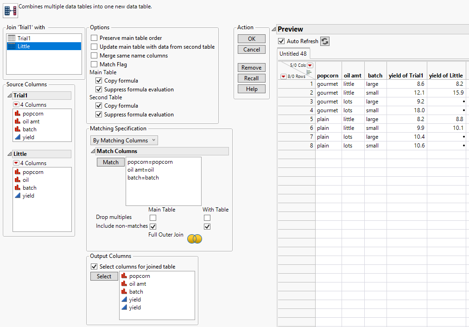
Task: Open the By Matching Columns dropdown
Action: (124, 140)
